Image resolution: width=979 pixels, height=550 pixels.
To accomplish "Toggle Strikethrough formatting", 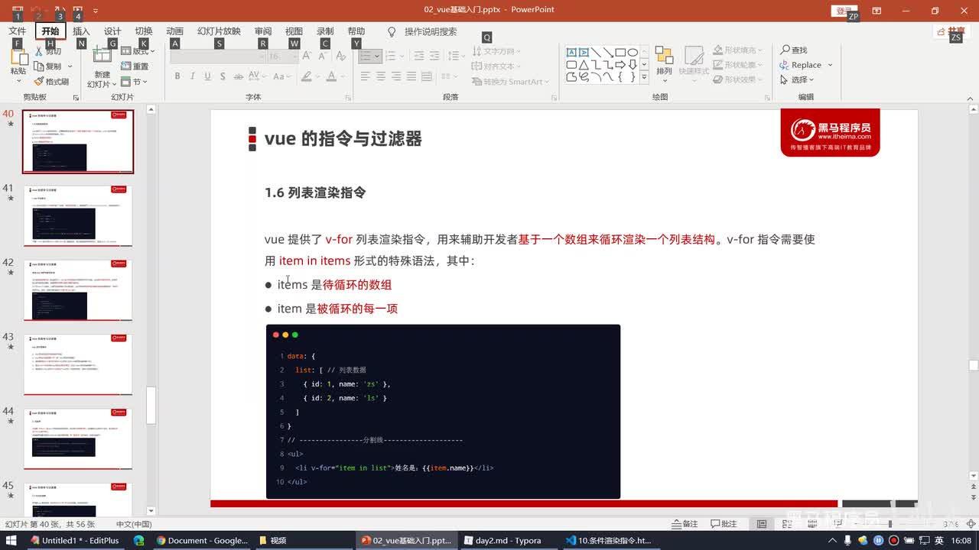I will [239, 76].
